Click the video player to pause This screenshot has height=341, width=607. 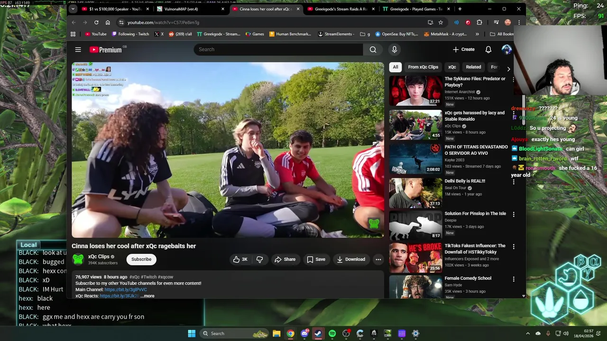(228, 150)
